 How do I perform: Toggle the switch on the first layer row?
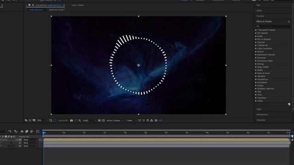click(1, 140)
